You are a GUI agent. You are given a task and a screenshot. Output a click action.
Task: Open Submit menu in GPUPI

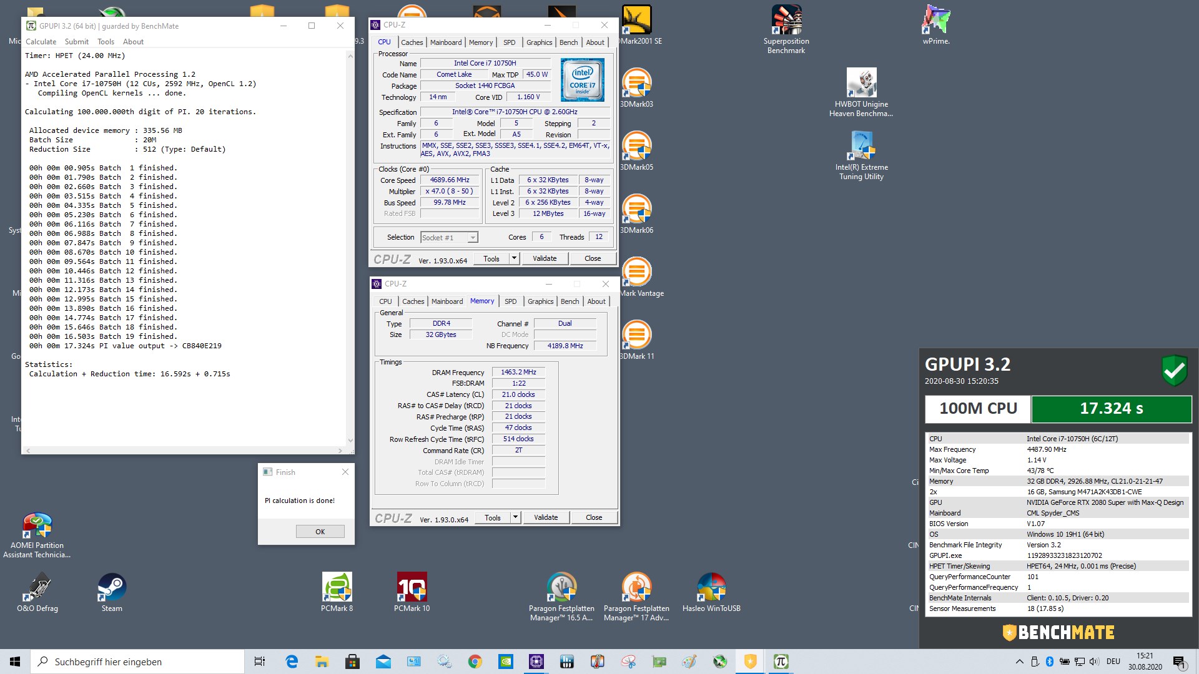(x=77, y=42)
